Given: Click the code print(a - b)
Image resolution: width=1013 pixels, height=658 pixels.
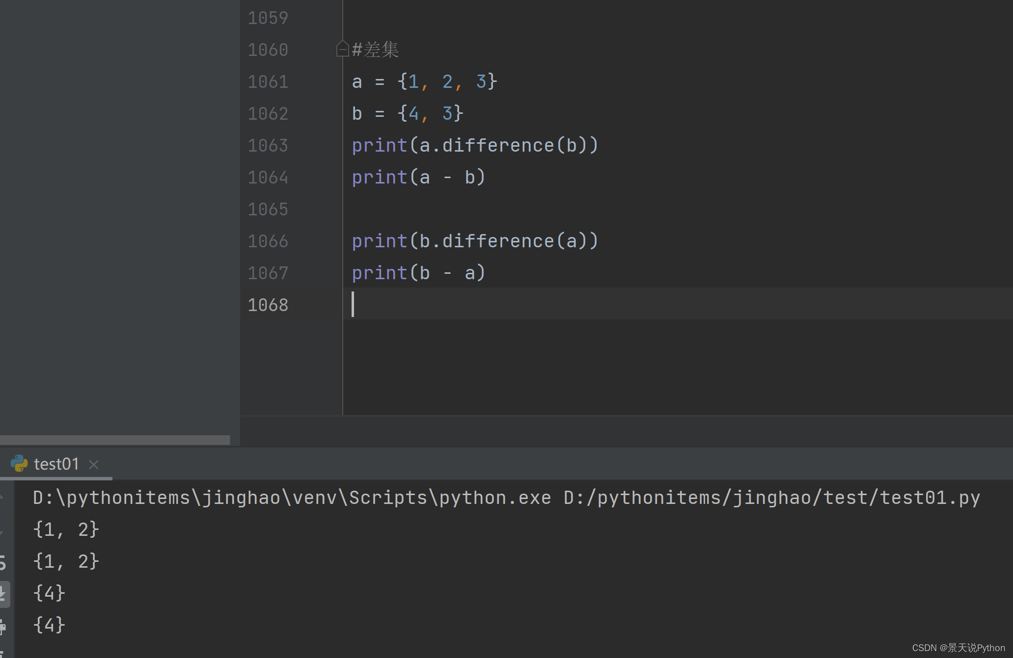Looking at the screenshot, I should tap(419, 177).
